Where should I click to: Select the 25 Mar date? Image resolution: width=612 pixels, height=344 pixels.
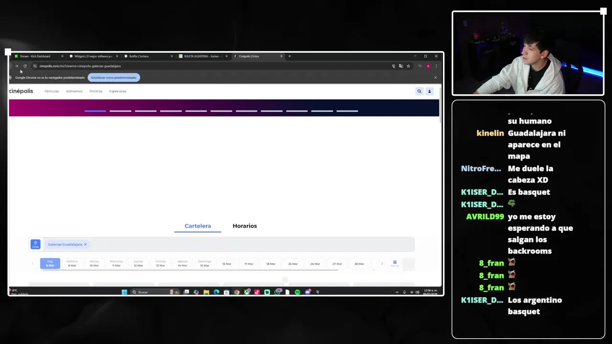293,264
